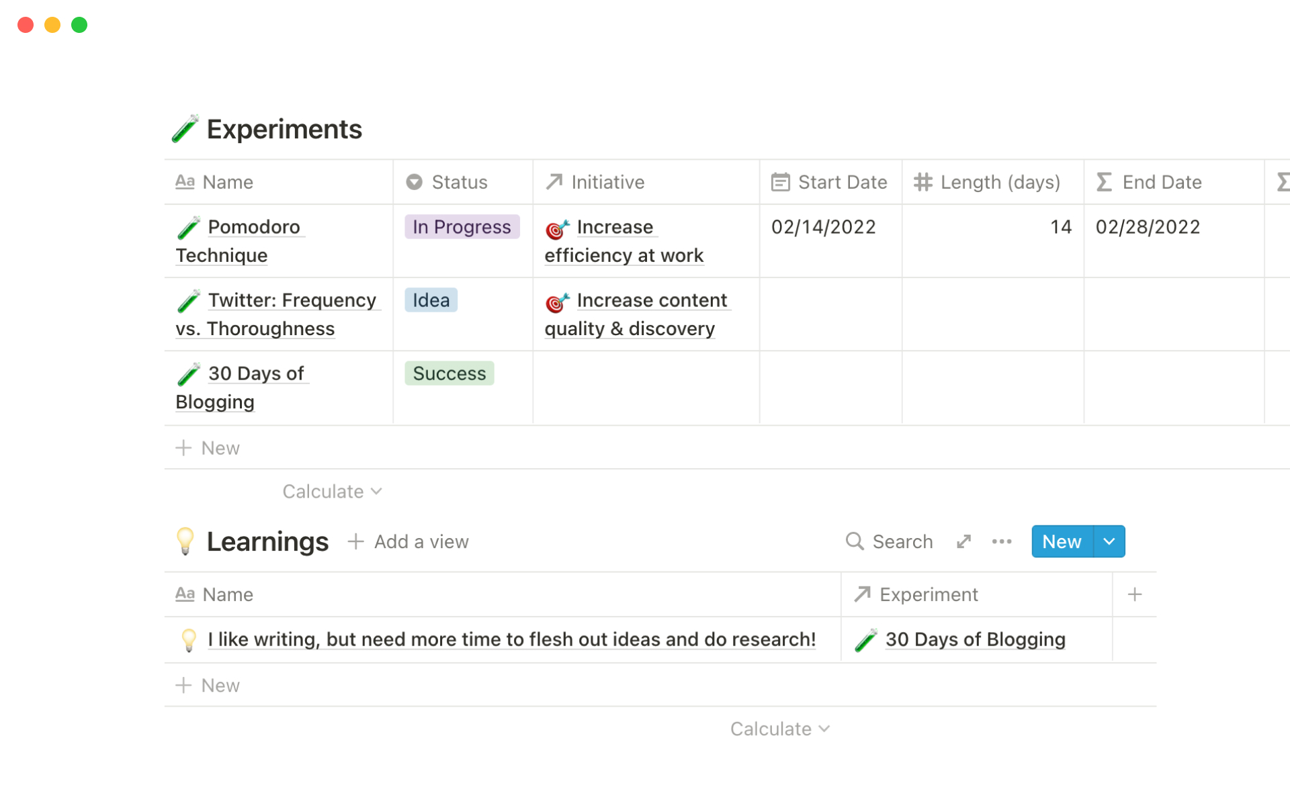
Task: Click Add a view next to Learnings
Action: 408,541
